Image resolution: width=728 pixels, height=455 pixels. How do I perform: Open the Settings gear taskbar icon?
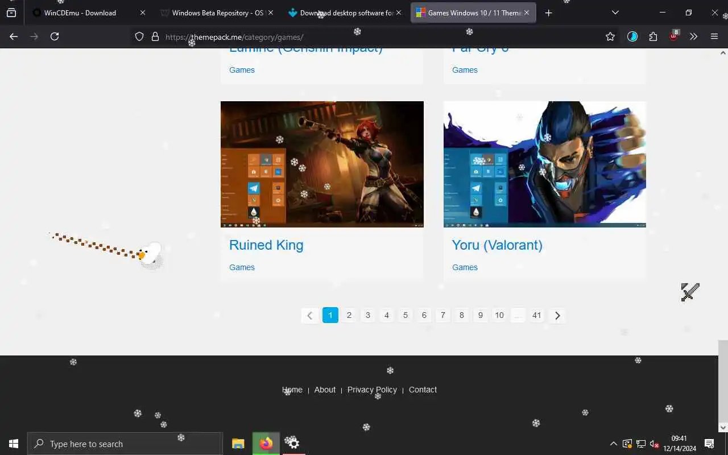(294, 444)
